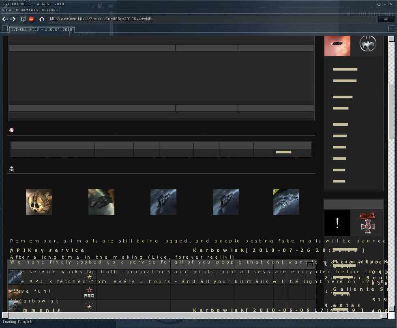Screen dimensions: 397x328
Task: Pin the browser window with the pin icon
Action: 379,4
